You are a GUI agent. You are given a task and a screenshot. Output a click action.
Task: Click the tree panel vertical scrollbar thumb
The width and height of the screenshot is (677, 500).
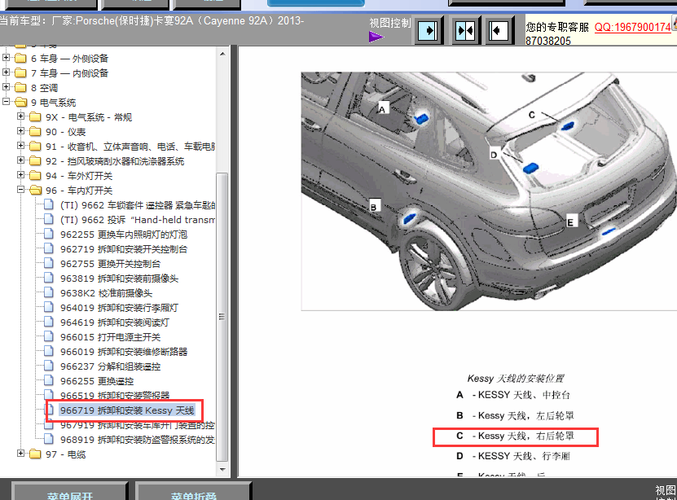[222, 317]
